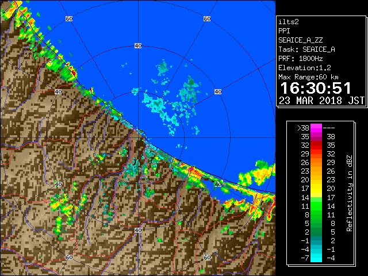Select the "---" legend upper bound label
Screen dimensions: 368x276
(x=329, y=128)
